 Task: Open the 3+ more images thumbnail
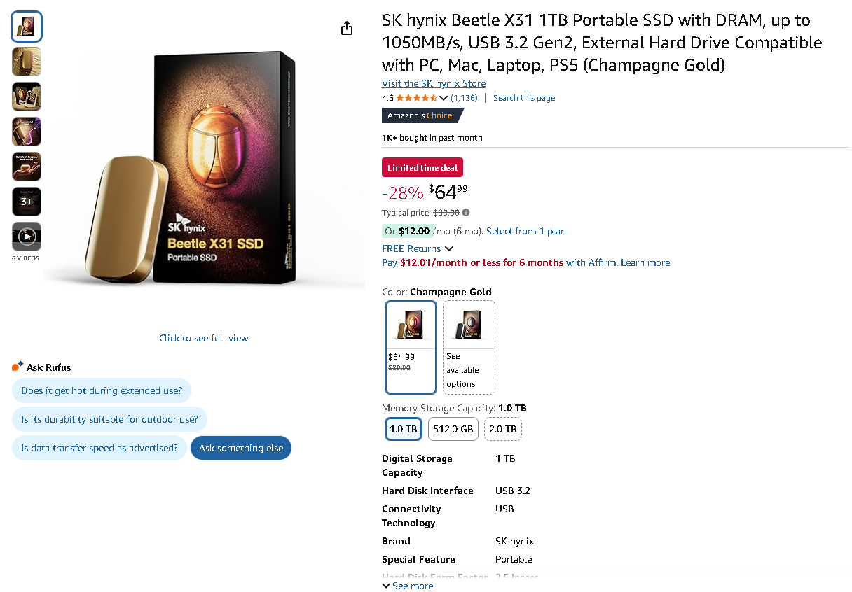[x=27, y=202]
